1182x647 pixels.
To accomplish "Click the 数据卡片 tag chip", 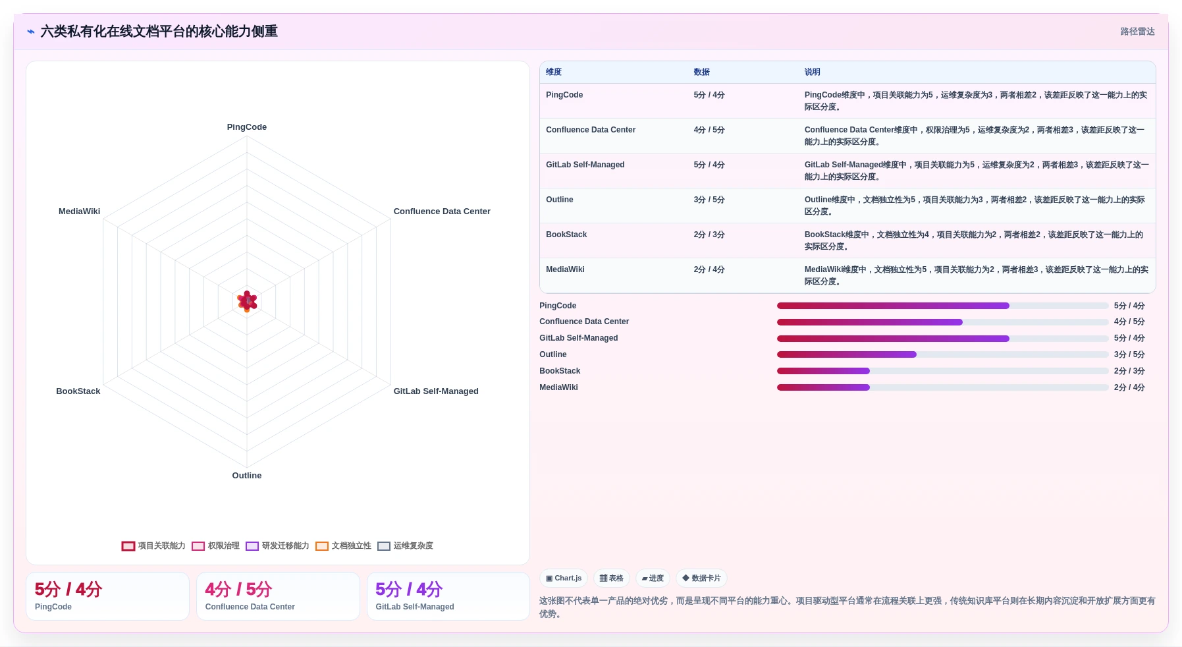I will coord(701,578).
